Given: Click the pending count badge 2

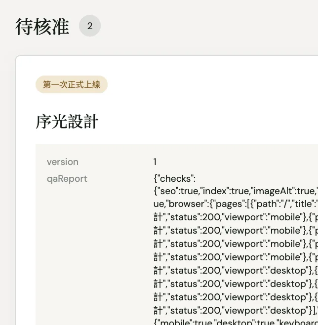Looking at the screenshot, I should point(90,26).
